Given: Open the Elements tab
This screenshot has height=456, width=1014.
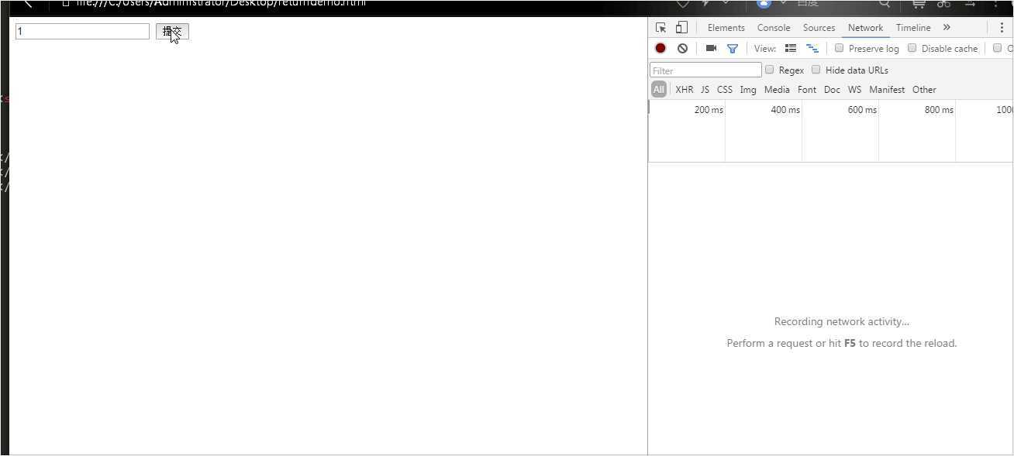Looking at the screenshot, I should (726, 28).
